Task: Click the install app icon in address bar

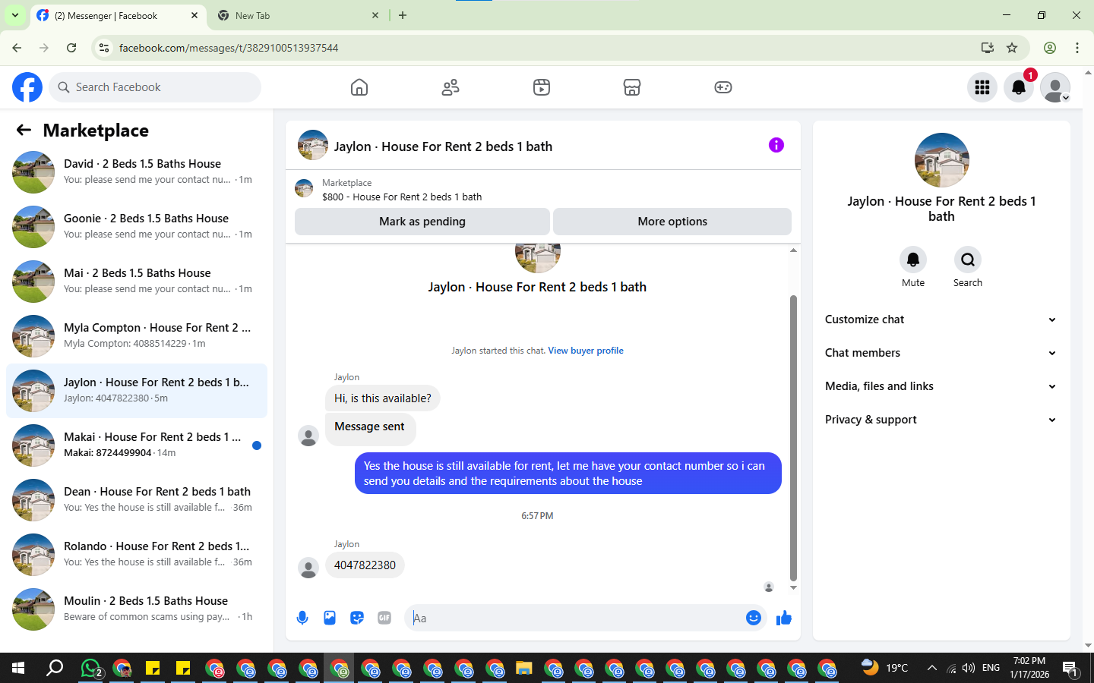Action: point(988,48)
